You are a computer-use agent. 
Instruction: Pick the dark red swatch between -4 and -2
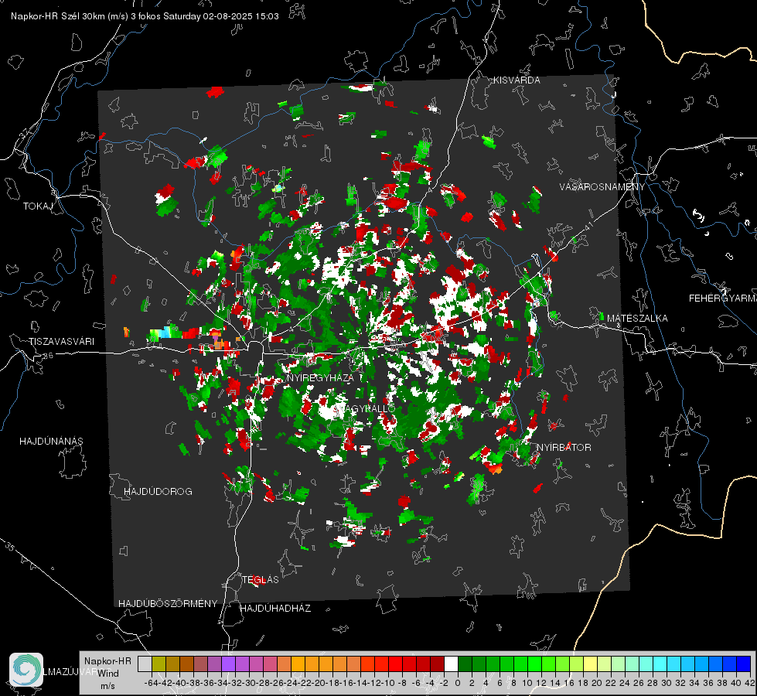(437, 664)
